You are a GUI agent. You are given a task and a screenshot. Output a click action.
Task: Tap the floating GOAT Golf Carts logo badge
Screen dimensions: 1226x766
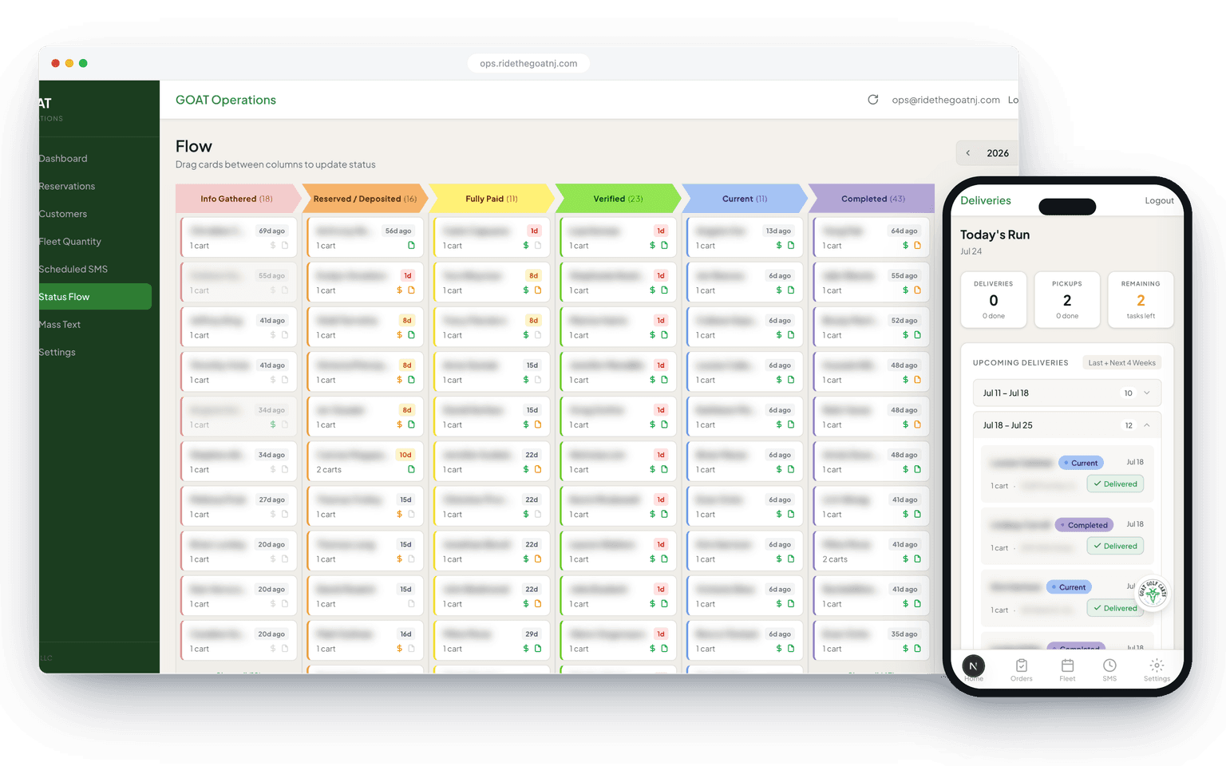pos(1153,593)
